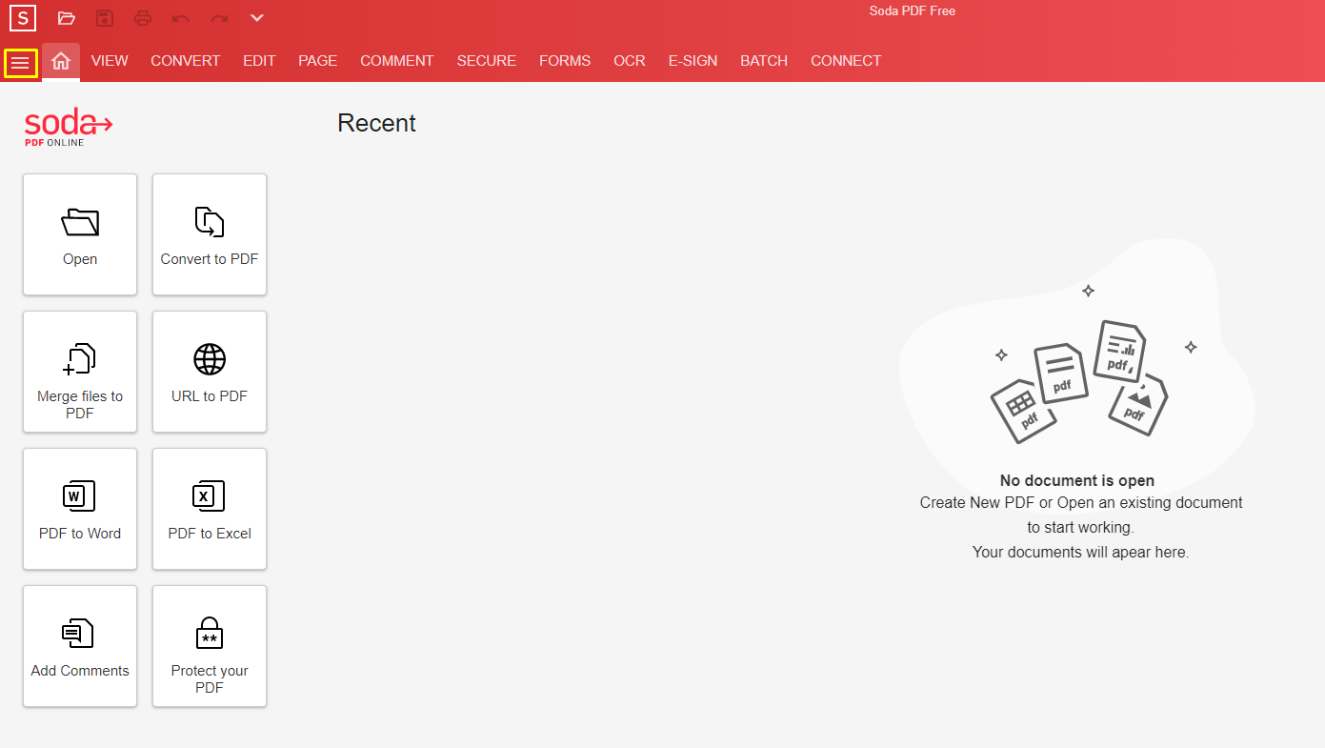Expand the quick access toolbar chevron
1325x748 pixels.
click(x=255, y=17)
